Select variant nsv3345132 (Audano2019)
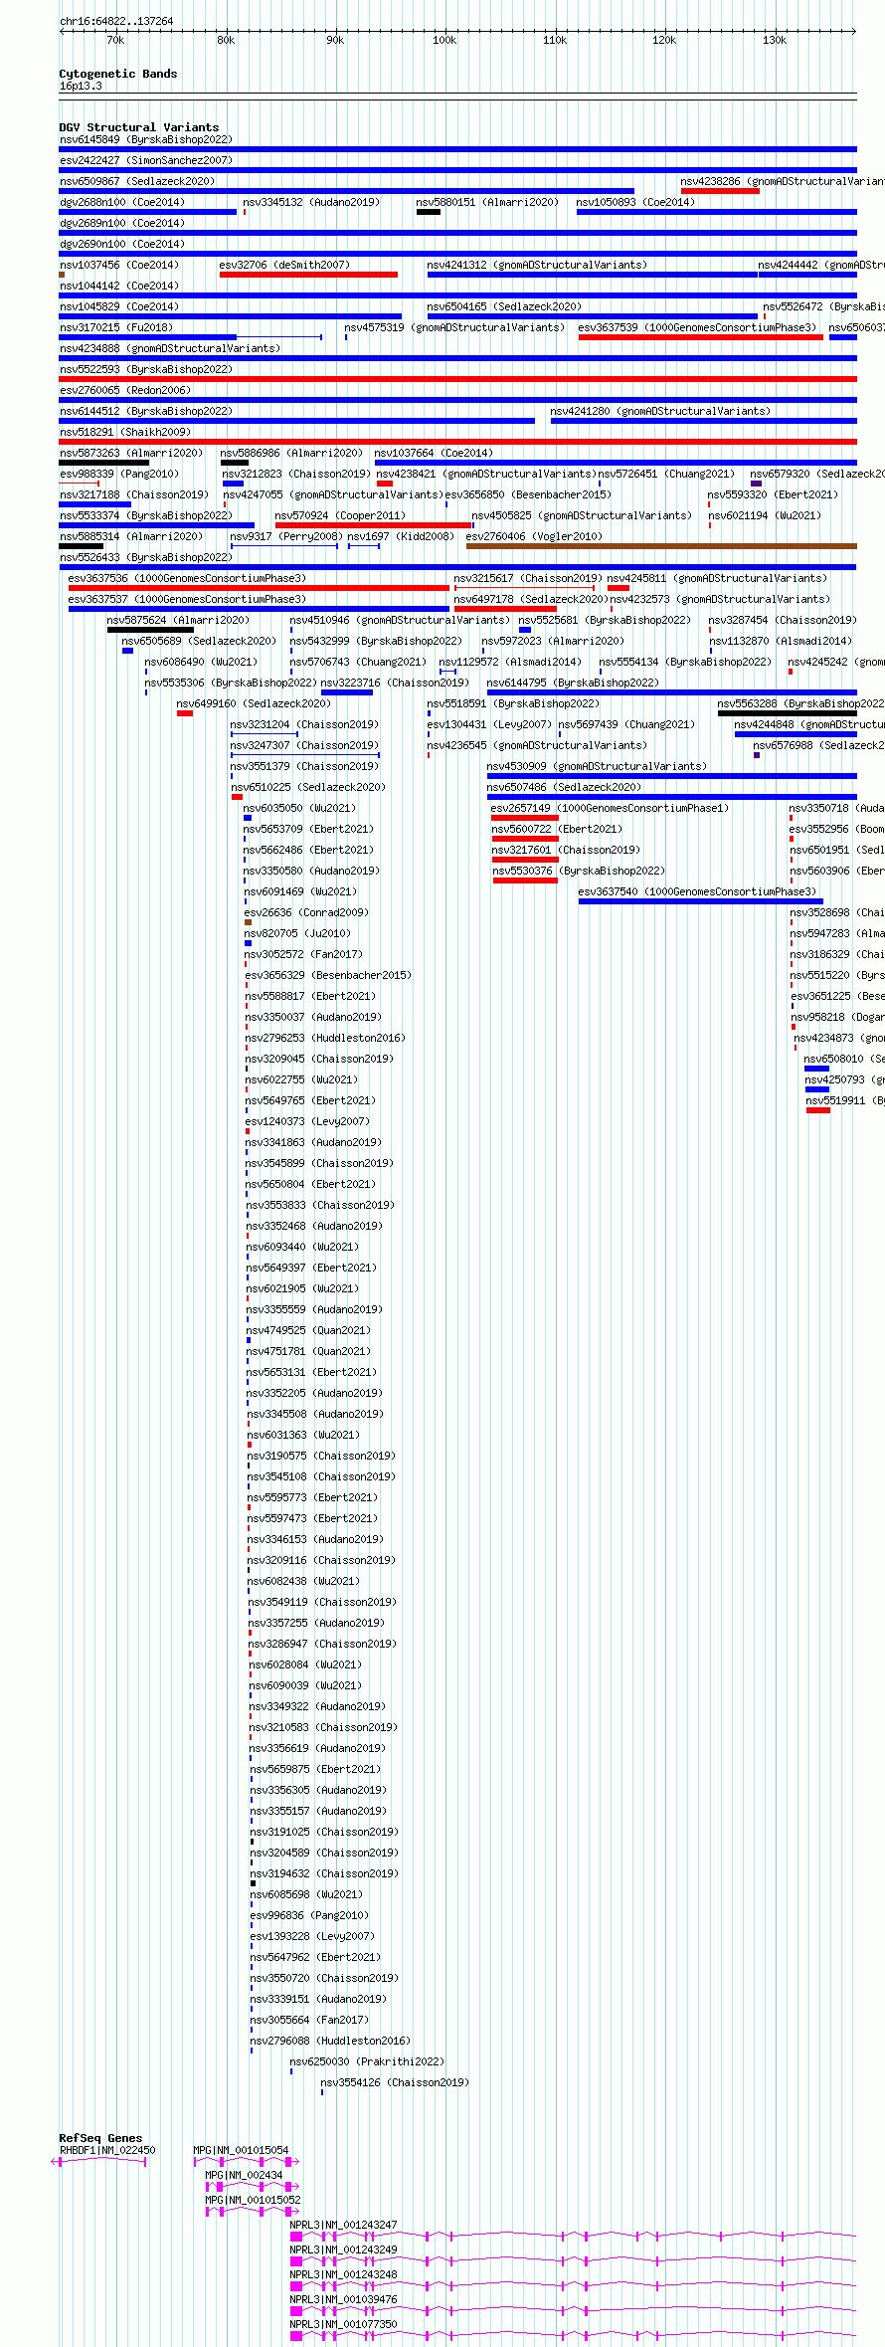The height and width of the screenshot is (2347, 885). point(311,202)
